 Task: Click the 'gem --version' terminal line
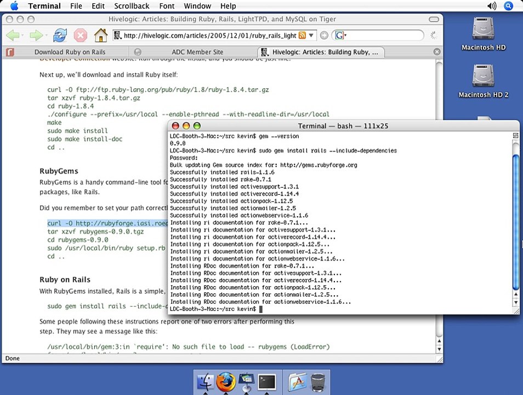click(234, 136)
